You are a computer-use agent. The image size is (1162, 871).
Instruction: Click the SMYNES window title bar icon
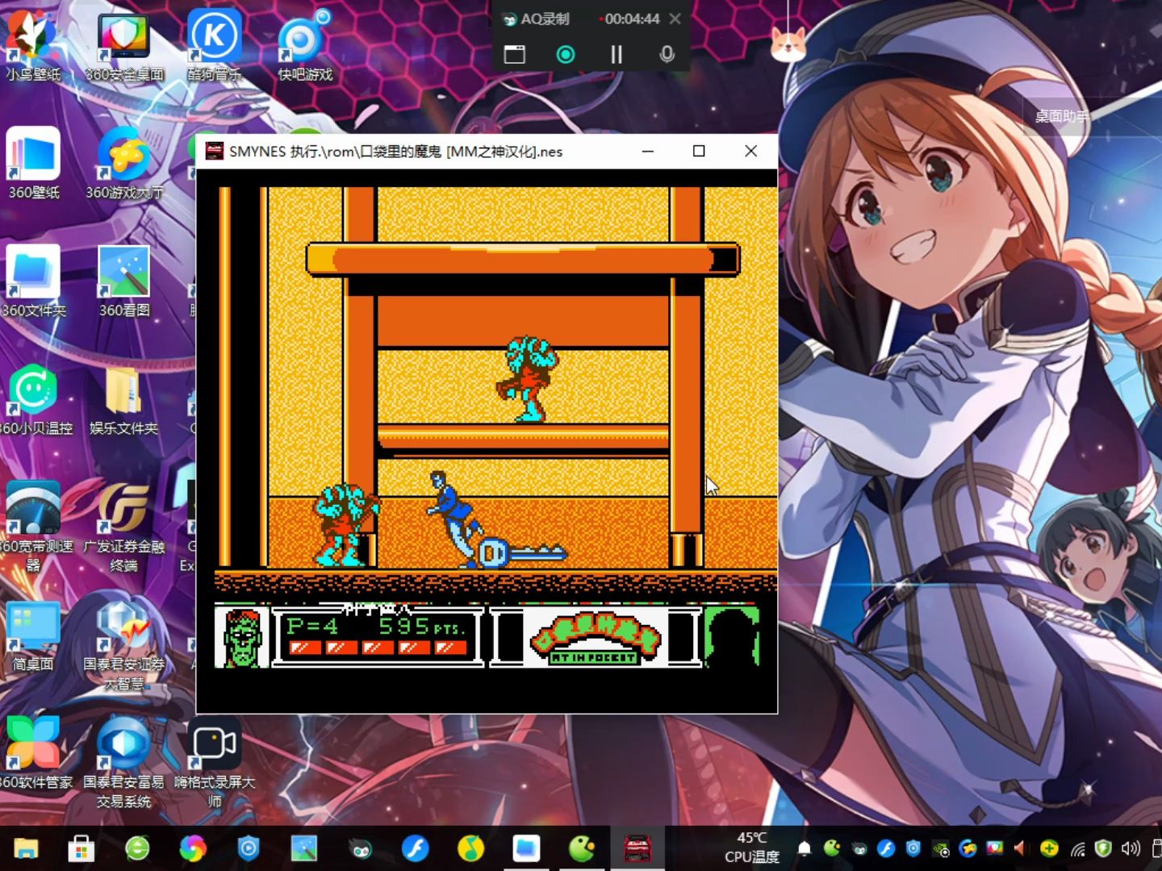(214, 151)
